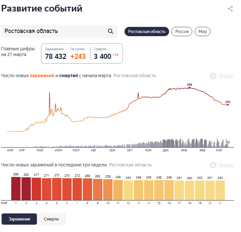241x232 pixels.
Task: Click the search magnifier icon
Action: pyautogui.click(x=110, y=31)
